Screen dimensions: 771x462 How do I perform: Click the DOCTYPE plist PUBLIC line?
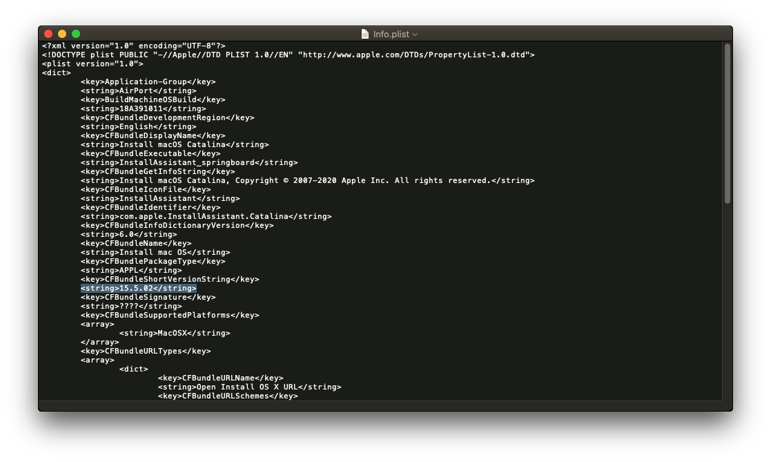point(288,55)
